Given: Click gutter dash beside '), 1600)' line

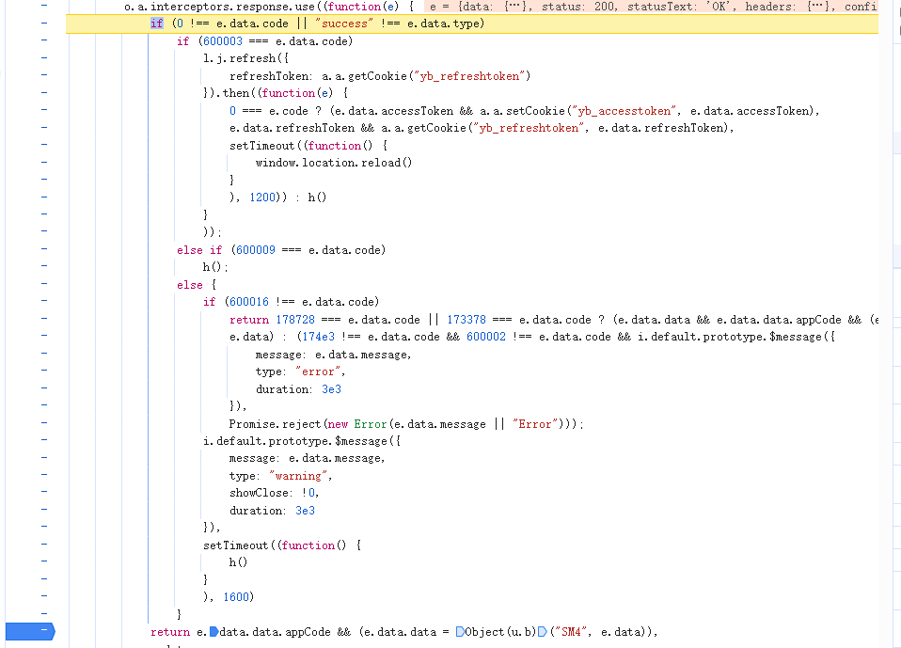Looking at the screenshot, I should (x=44, y=595).
